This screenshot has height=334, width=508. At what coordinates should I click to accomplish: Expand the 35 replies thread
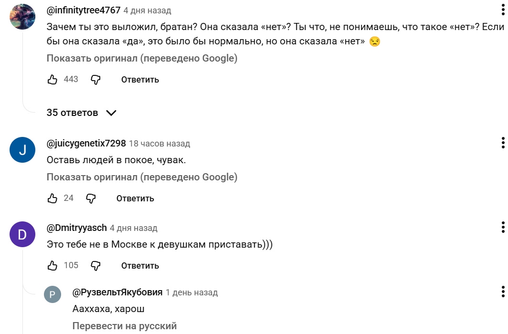click(82, 113)
